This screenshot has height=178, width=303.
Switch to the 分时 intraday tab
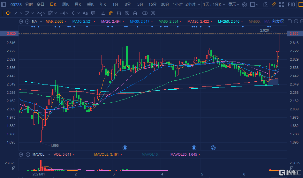pos(29,4)
